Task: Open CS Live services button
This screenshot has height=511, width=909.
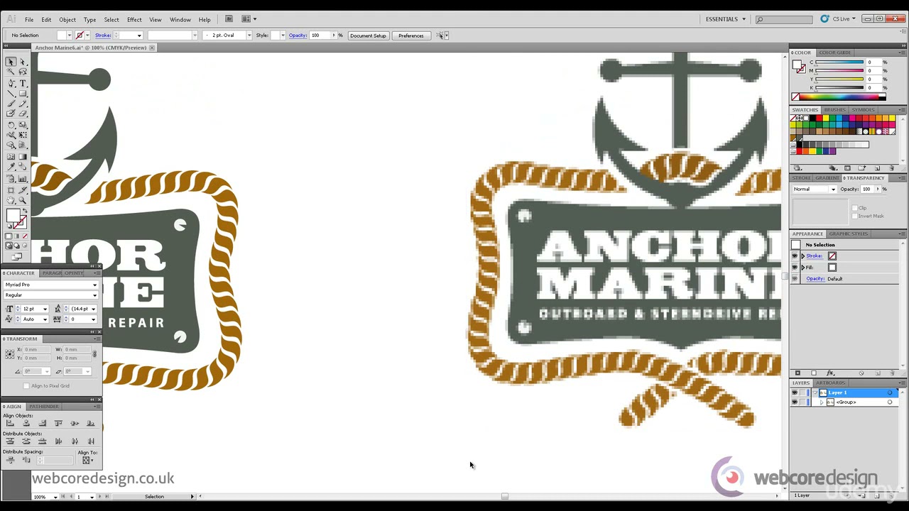Action: pyautogui.click(x=838, y=19)
